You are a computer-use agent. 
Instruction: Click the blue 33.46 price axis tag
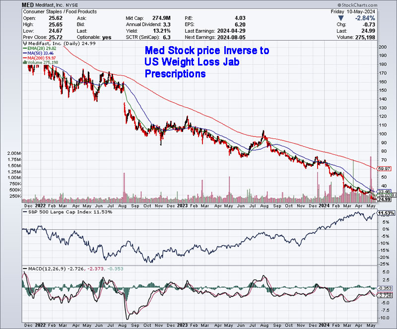coord(384,192)
